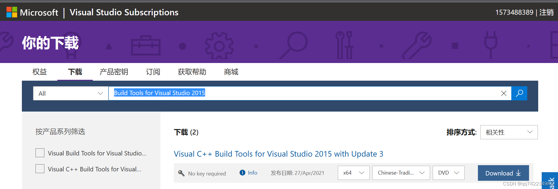558x189 pixels.
Task: Switch to the 权益 tab
Action: point(40,72)
